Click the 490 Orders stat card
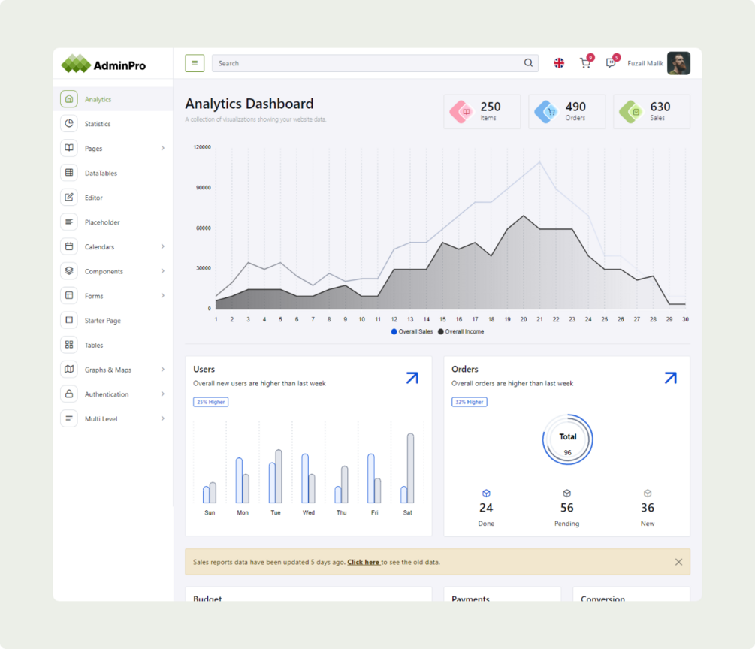 [x=566, y=112]
